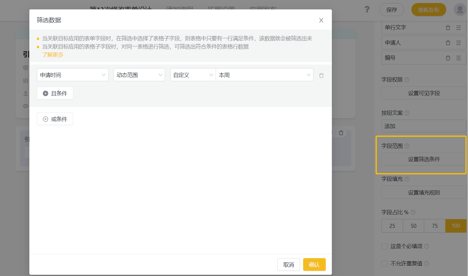Click reorder handle of 编号

tap(459, 58)
